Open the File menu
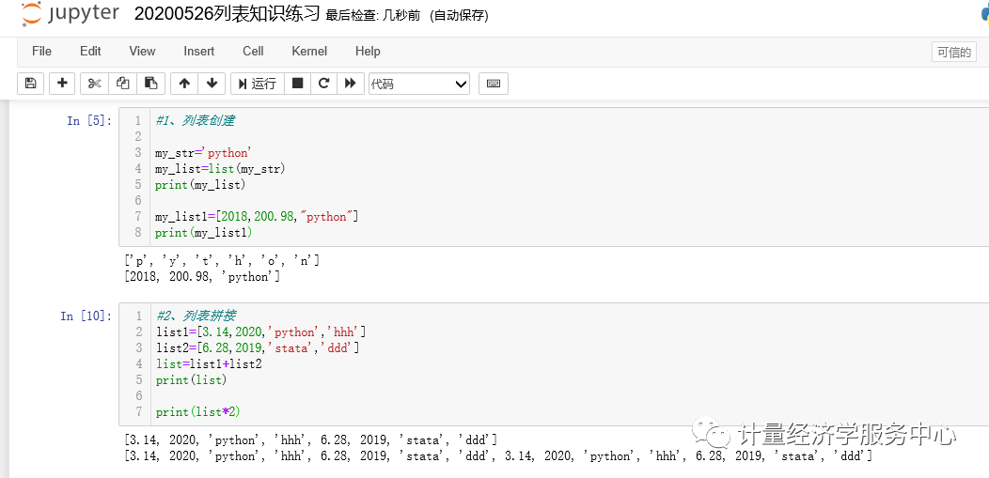Viewport: 989px width, 478px height. point(41,51)
